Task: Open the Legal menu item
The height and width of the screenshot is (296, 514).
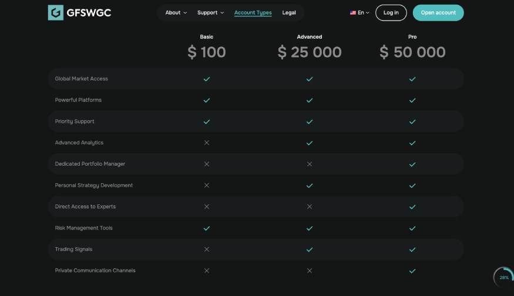Action: click(289, 12)
